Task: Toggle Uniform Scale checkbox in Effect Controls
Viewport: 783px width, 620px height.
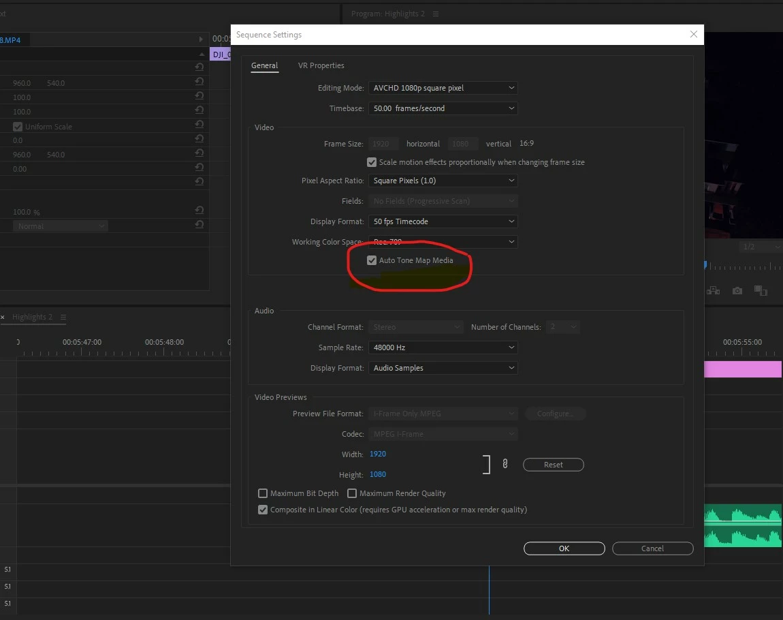Action: (x=18, y=127)
